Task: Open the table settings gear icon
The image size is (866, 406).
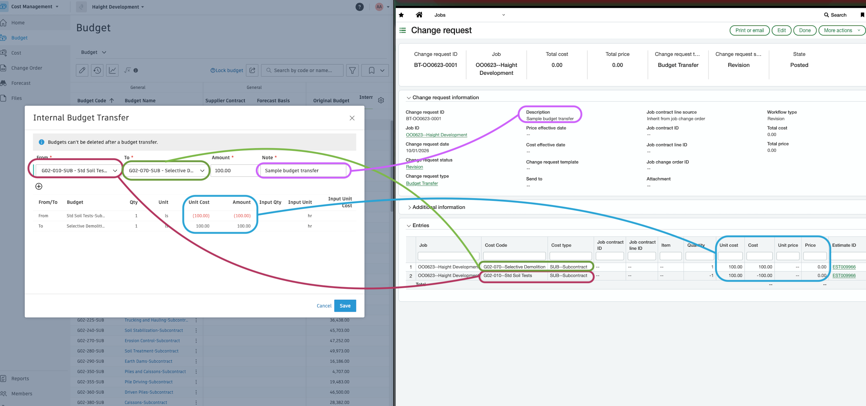Action: pyautogui.click(x=381, y=100)
